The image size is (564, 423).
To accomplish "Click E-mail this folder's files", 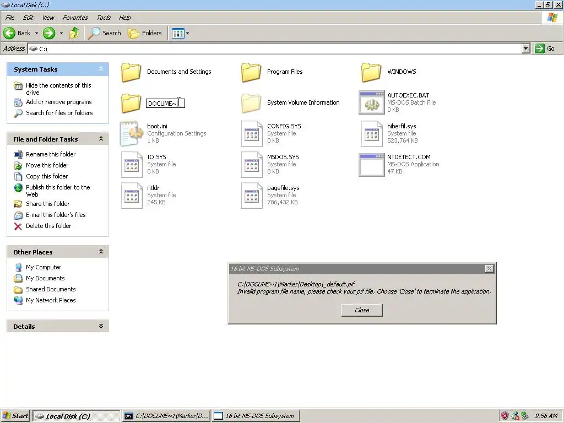I will tap(56, 215).
